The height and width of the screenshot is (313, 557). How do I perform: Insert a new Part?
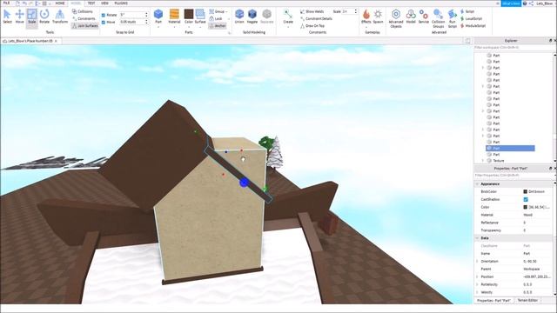pos(158,17)
